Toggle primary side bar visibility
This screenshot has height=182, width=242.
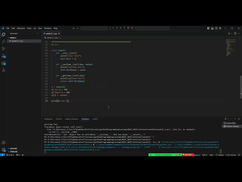pos(208,28)
